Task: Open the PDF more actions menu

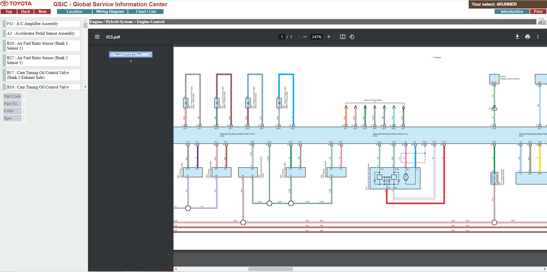Action: pyautogui.click(x=538, y=37)
